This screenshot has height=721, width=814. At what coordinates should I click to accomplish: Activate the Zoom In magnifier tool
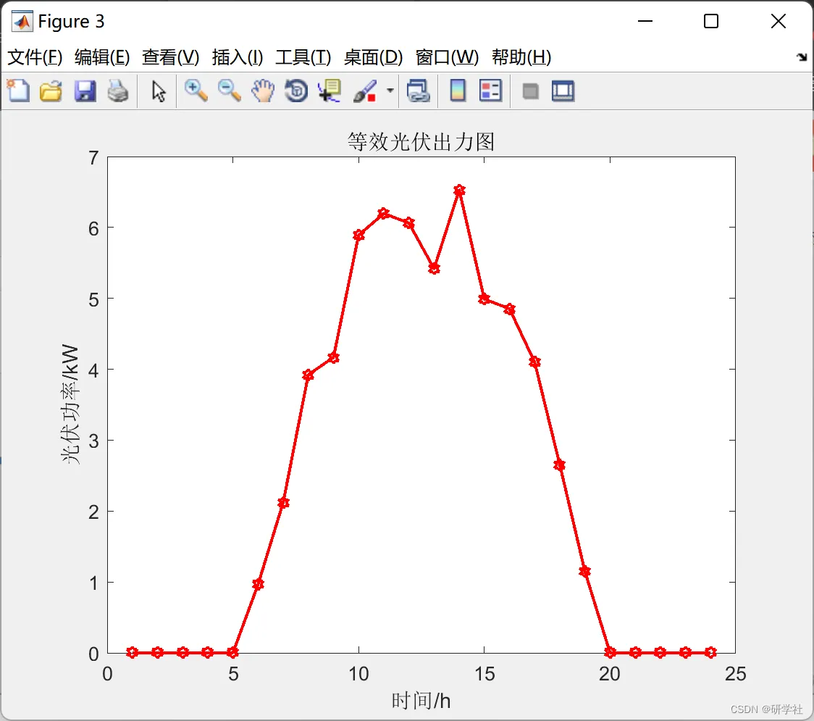tap(196, 91)
